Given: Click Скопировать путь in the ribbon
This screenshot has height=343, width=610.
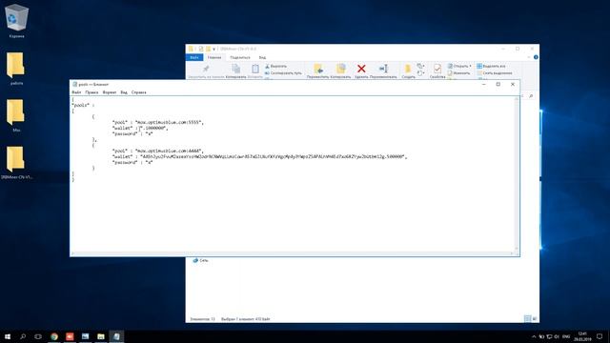Looking at the screenshot, I should point(283,73).
